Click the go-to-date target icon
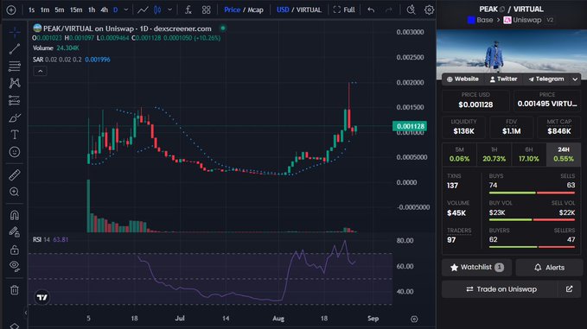This screenshot has width=587, height=329. coord(414,319)
